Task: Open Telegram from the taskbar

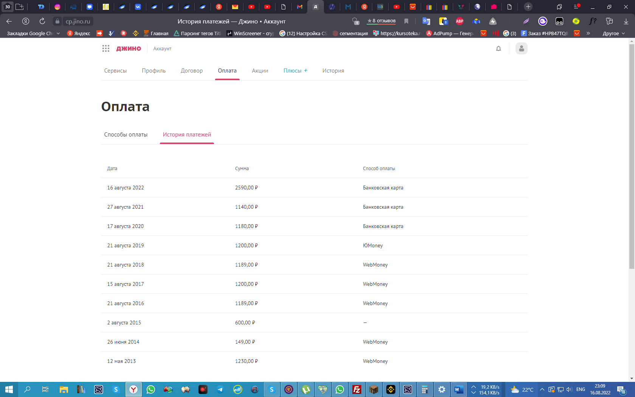Action: [x=220, y=389]
